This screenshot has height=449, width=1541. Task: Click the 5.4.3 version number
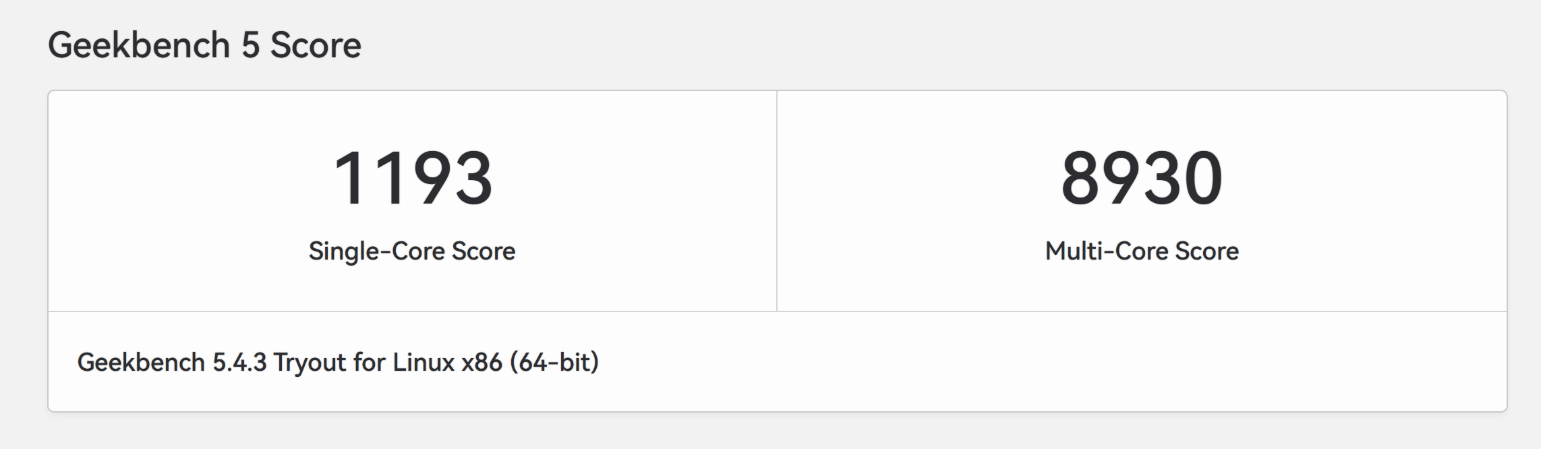[239, 363]
